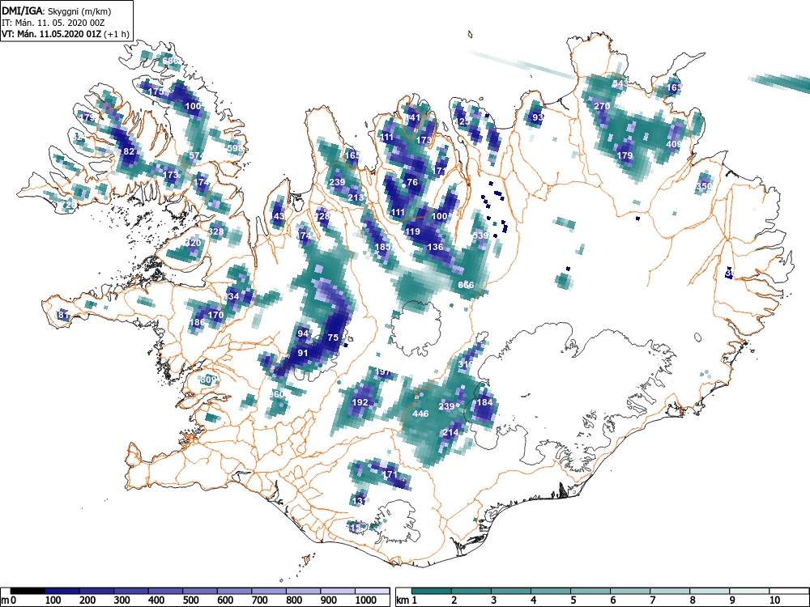Click the 320 visibility value on the map
Viewport: 810px width, 607px height.
(193, 243)
